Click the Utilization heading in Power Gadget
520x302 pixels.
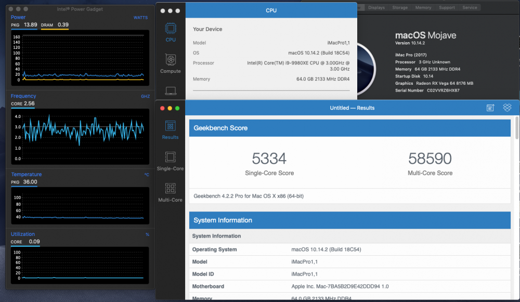(22, 234)
